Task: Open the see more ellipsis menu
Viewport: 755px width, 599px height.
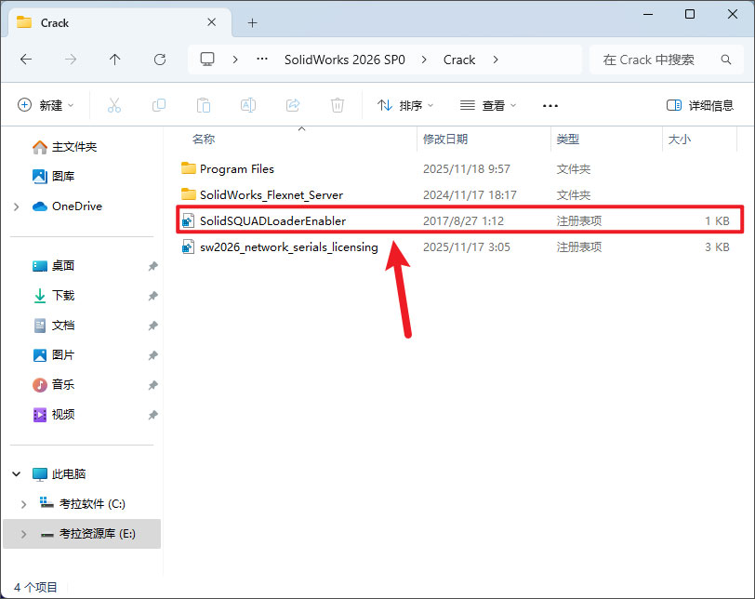Action: point(550,106)
